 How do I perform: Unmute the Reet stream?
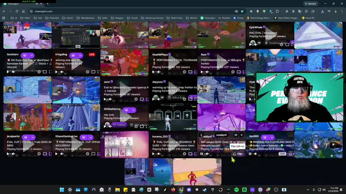coord(207,72)
